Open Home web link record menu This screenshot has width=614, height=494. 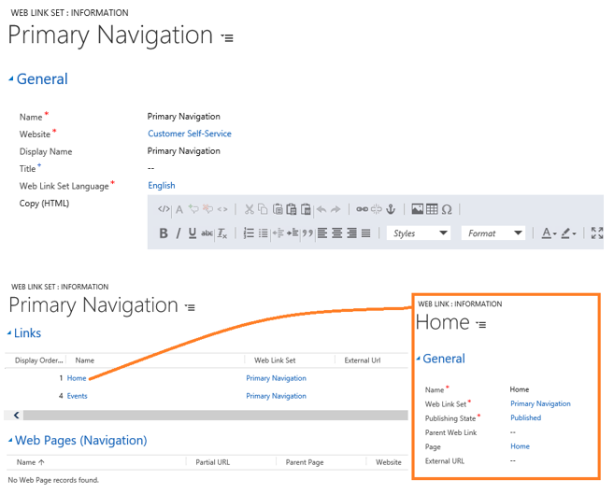pos(481,324)
